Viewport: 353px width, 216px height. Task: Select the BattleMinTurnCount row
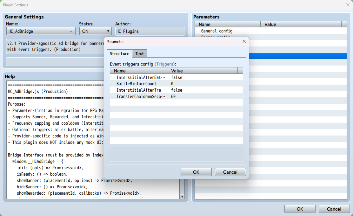pos(176,84)
